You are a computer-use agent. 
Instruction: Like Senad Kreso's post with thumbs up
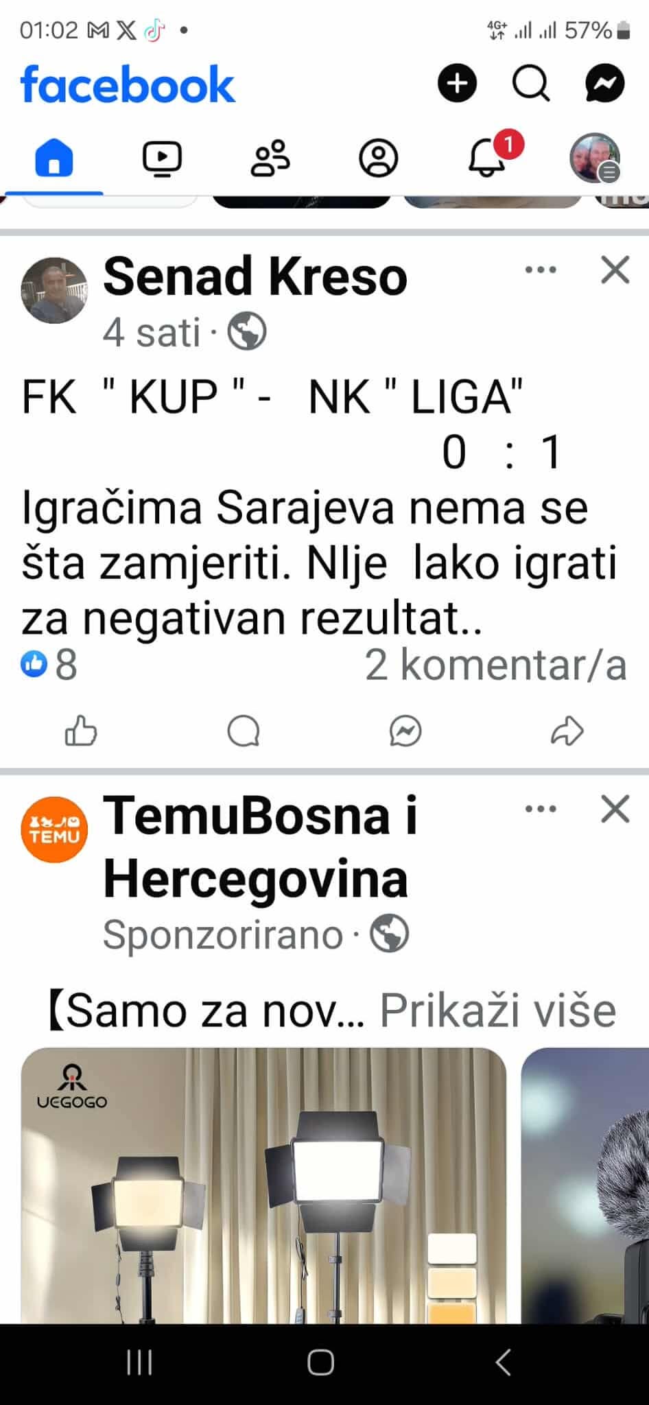click(x=81, y=731)
